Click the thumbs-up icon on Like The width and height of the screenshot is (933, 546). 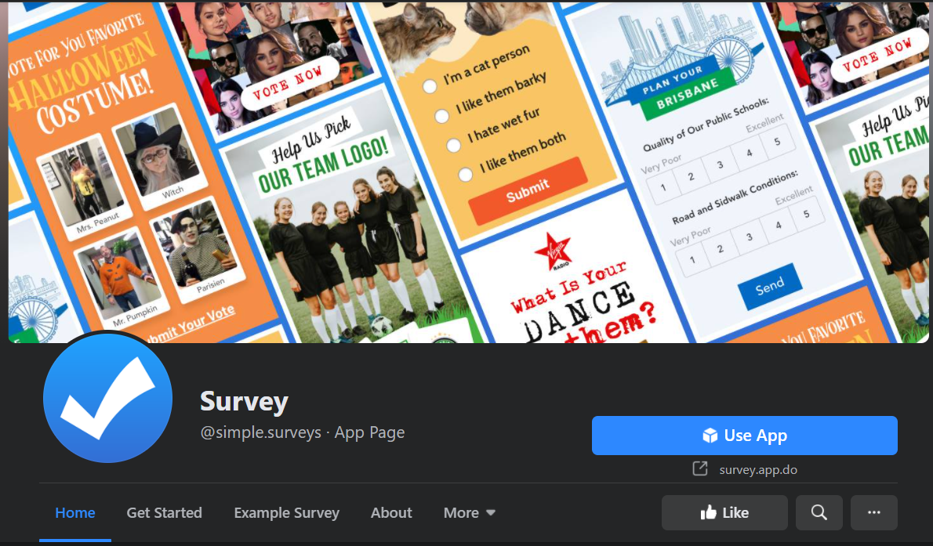point(708,512)
